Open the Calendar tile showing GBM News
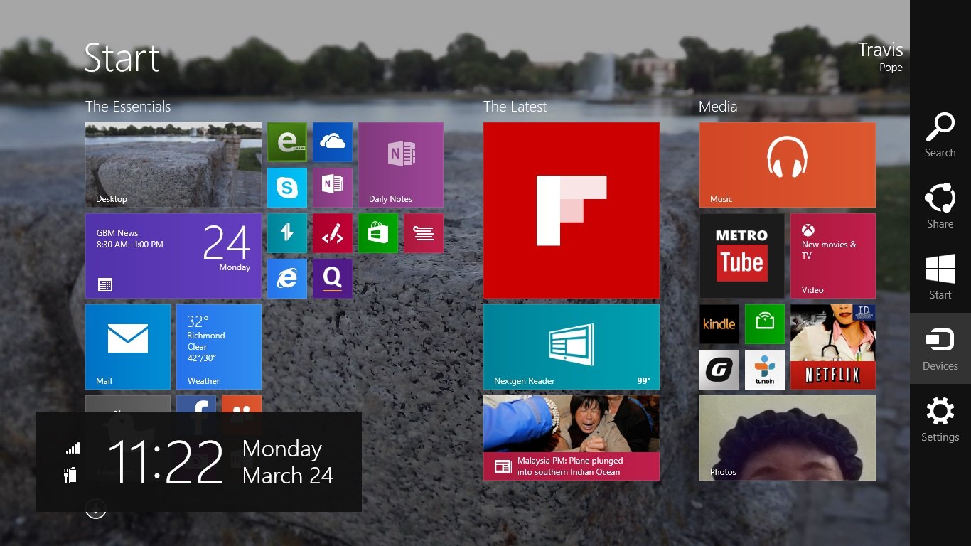This screenshot has width=971, height=546. [173, 256]
